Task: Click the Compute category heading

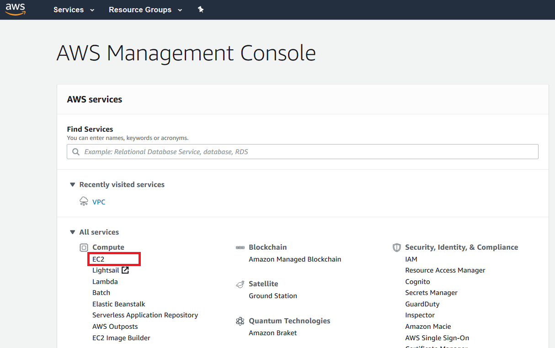Action: pyautogui.click(x=108, y=247)
